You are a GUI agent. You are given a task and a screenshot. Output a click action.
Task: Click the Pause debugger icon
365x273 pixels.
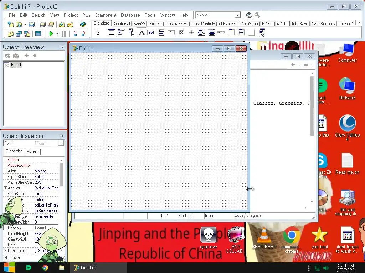[64, 34]
